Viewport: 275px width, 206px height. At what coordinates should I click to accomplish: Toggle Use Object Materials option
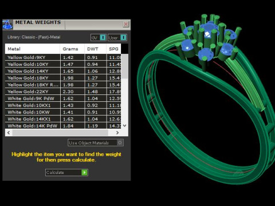tap(96, 142)
